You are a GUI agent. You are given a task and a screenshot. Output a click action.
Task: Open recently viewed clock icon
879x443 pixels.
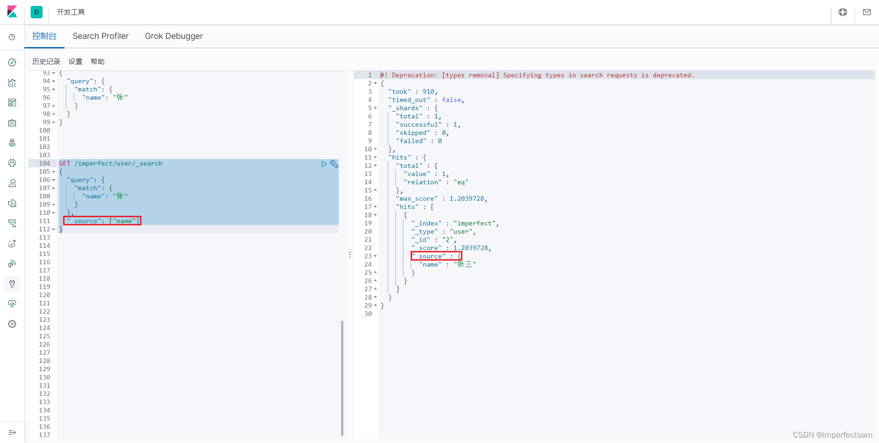click(x=12, y=37)
